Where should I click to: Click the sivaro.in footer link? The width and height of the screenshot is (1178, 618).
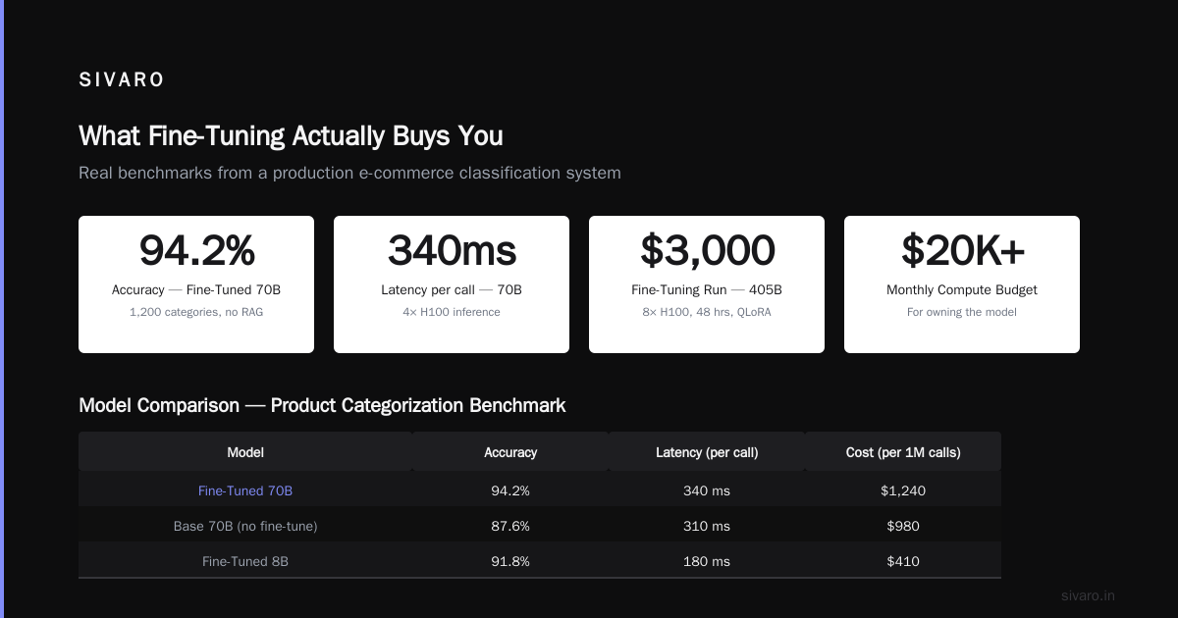click(1089, 595)
